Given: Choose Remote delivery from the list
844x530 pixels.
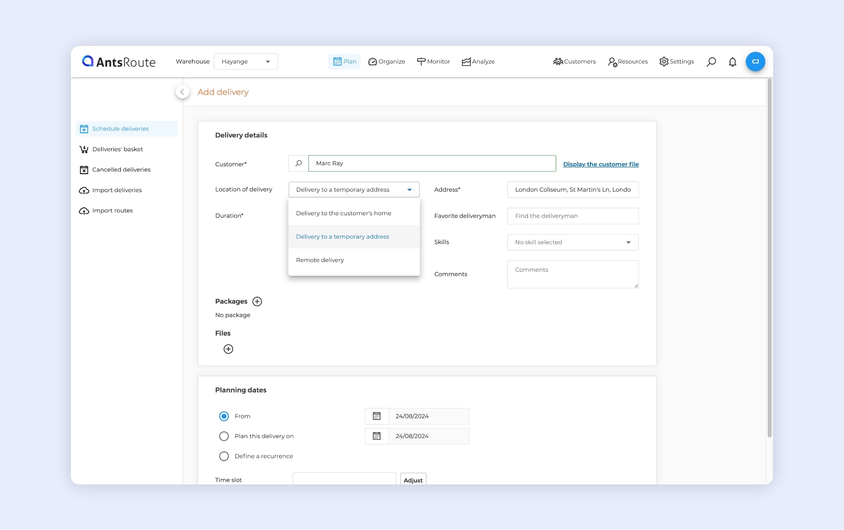Looking at the screenshot, I should 320,260.
